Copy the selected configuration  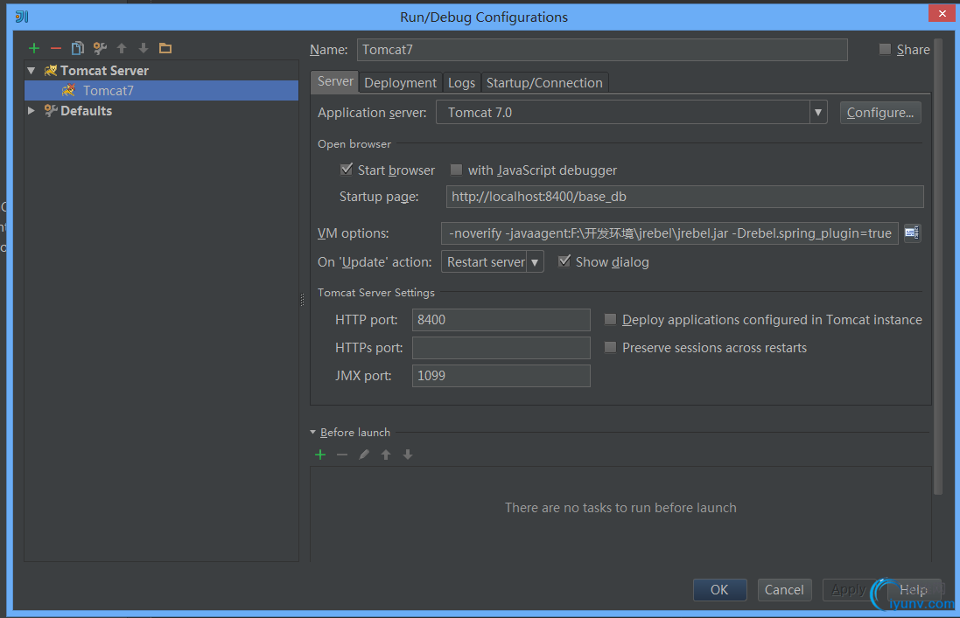[78, 48]
